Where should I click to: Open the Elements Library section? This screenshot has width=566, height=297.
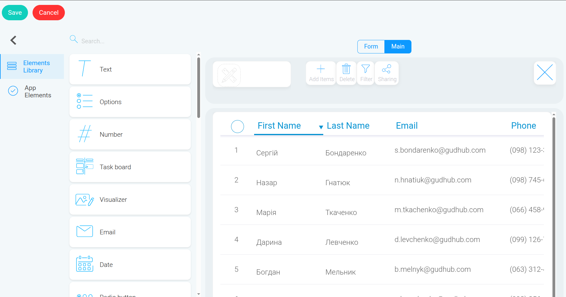[x=32, y=67]
